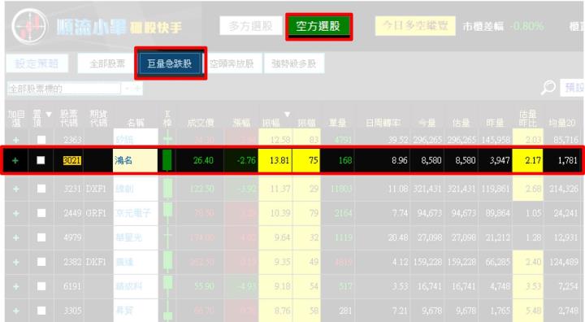Toggle the checkbox in the 3305 row
This screenshot has height=322, width=585.
pyautogui.click(x=41, y=311)
